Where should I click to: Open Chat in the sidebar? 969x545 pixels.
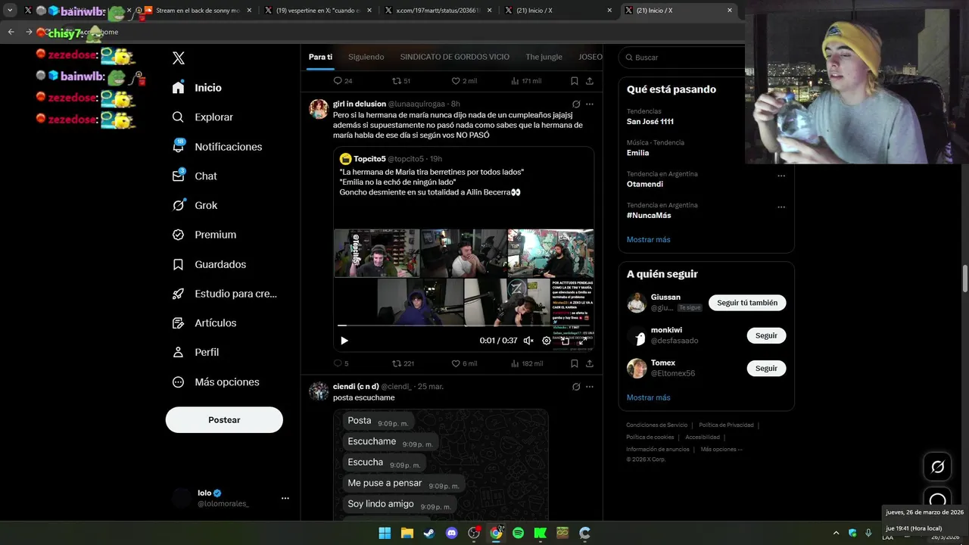[194, 176]
